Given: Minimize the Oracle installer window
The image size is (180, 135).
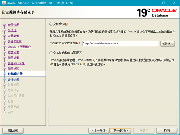Looking at the screenshot, I should 153,3.
